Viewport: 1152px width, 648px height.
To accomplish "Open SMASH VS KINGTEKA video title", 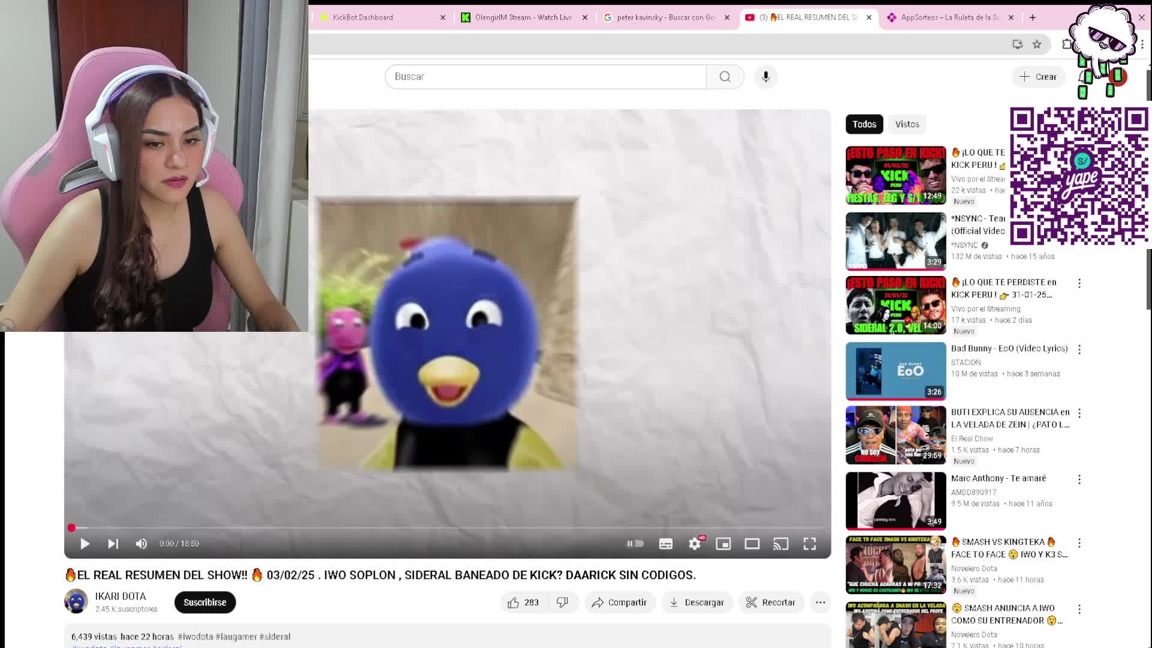I will (x=1009, y=548).
